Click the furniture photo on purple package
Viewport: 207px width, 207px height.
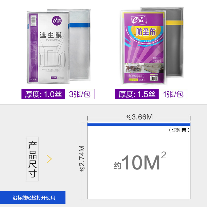pos(144,68)
